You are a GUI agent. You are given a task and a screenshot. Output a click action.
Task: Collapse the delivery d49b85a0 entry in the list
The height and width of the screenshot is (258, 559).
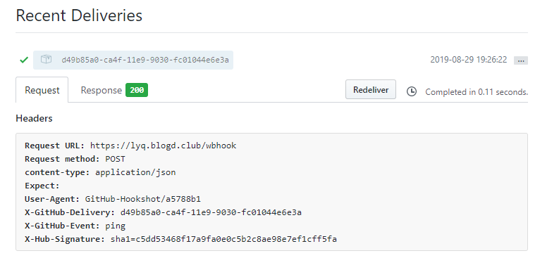[133, 60]
